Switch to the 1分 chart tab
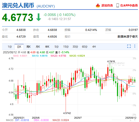 point(10,47)
